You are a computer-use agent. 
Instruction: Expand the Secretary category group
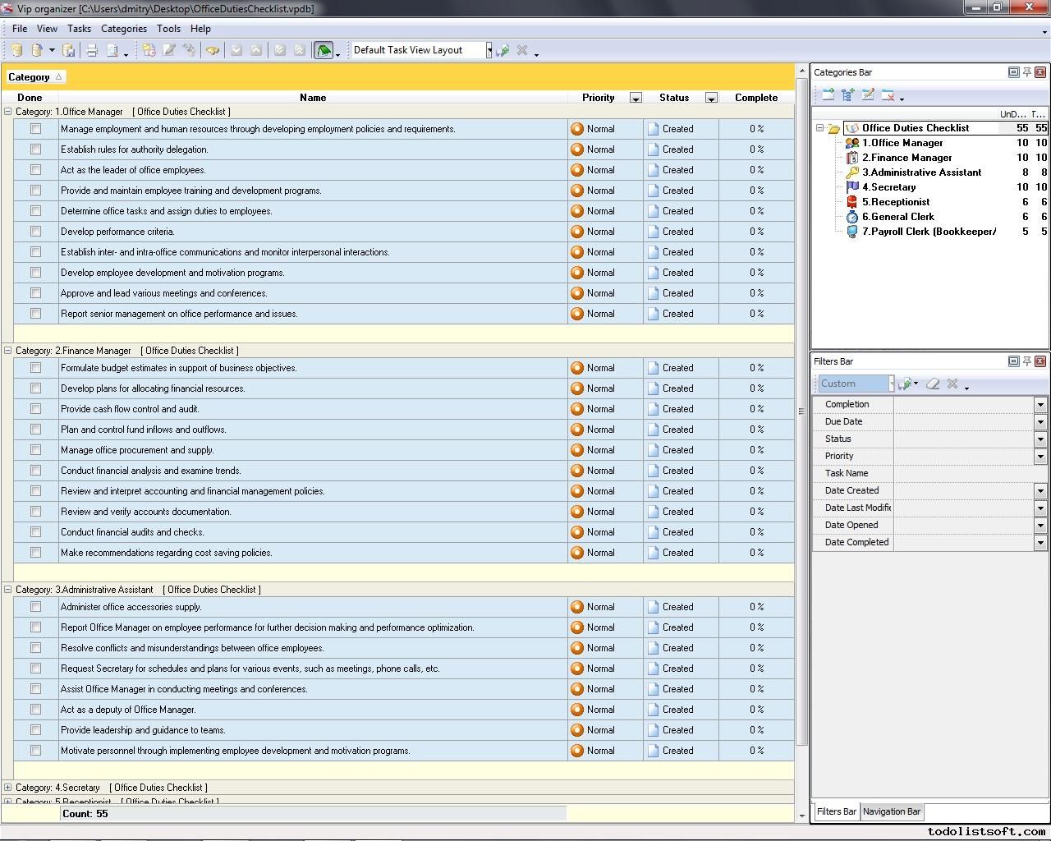(x=7, y=787)
